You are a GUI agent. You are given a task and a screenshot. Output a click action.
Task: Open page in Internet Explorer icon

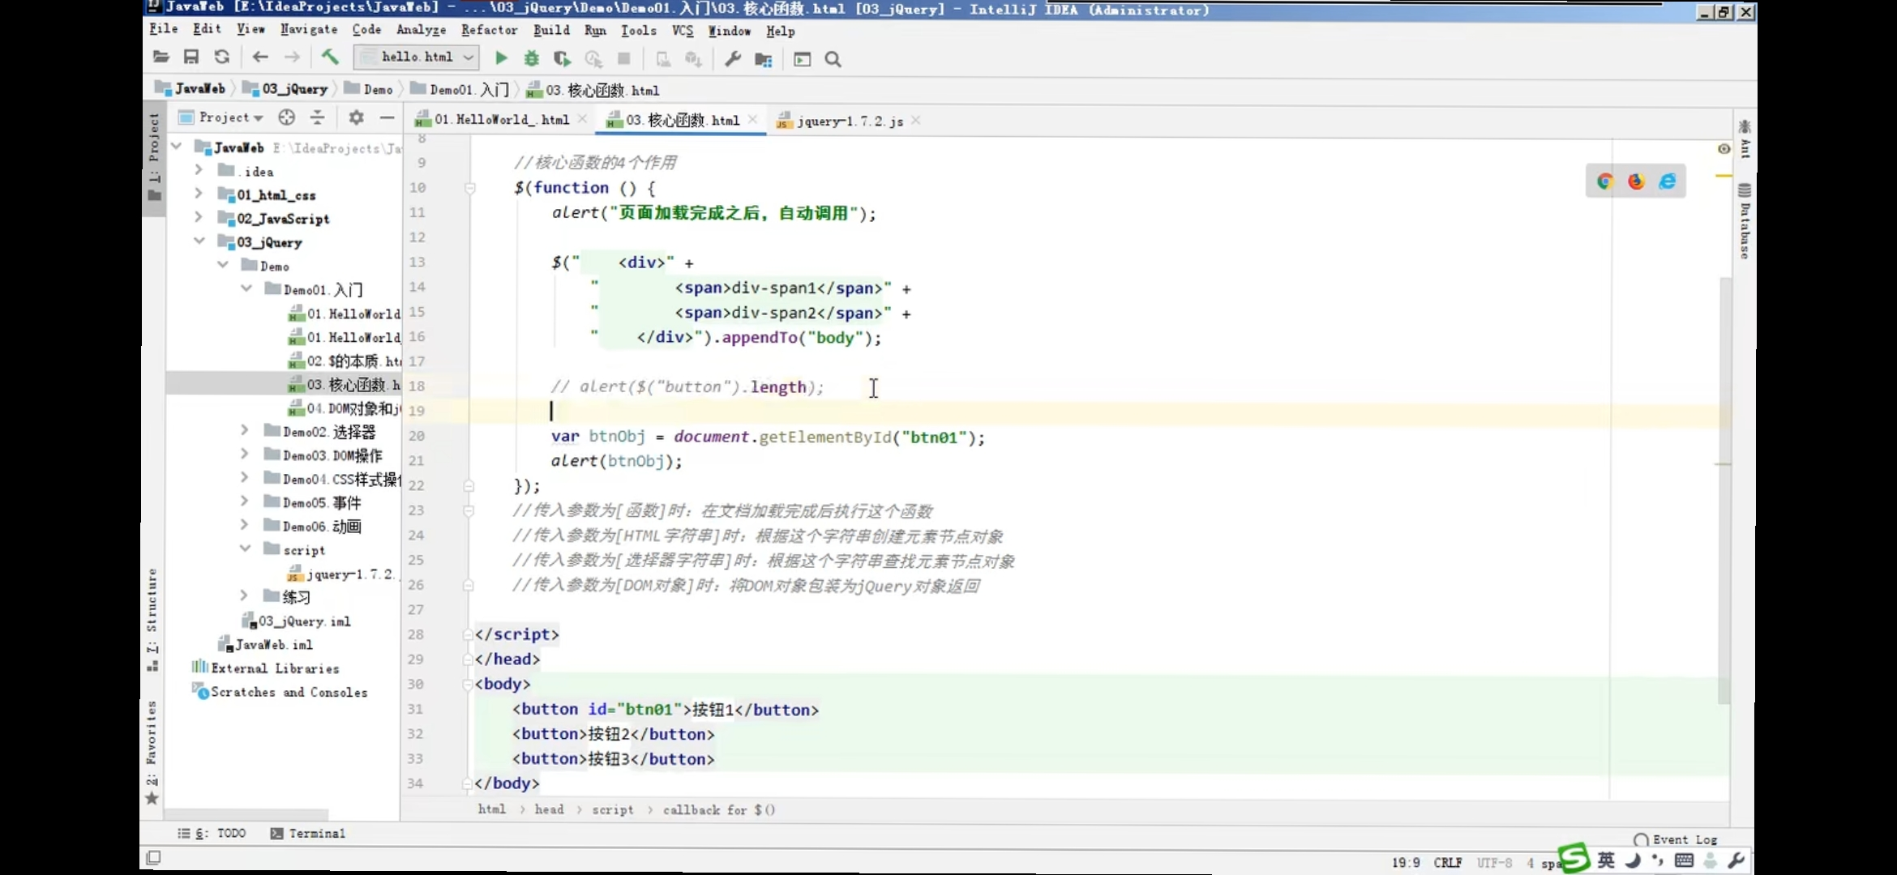point(1667,181)
